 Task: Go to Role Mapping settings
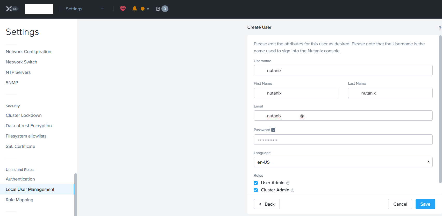point(19,200)
